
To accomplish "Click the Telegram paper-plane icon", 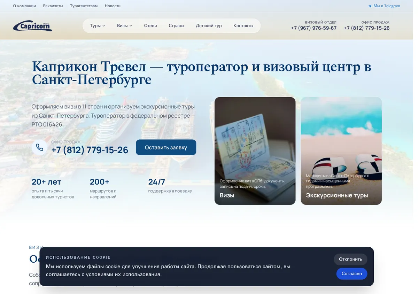I will coord(370,6).
